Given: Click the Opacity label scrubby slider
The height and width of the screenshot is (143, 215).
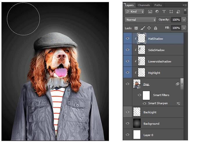Looking at the screenshot, I should point(164,19).
